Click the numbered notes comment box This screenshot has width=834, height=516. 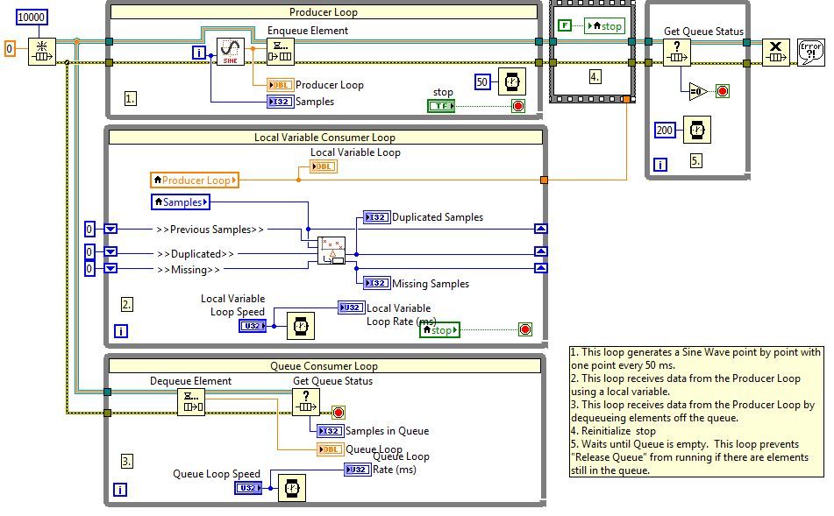pyautogui.click(x=696, y=412)
